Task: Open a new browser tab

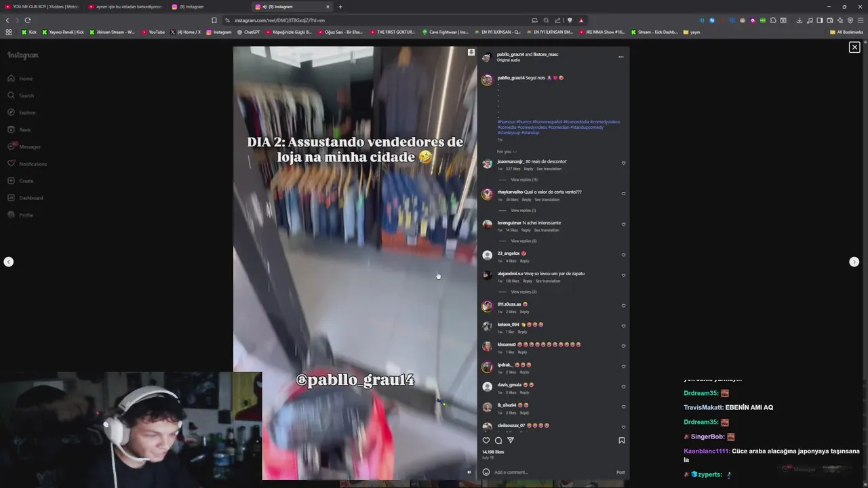Action: tap(340, 7)
